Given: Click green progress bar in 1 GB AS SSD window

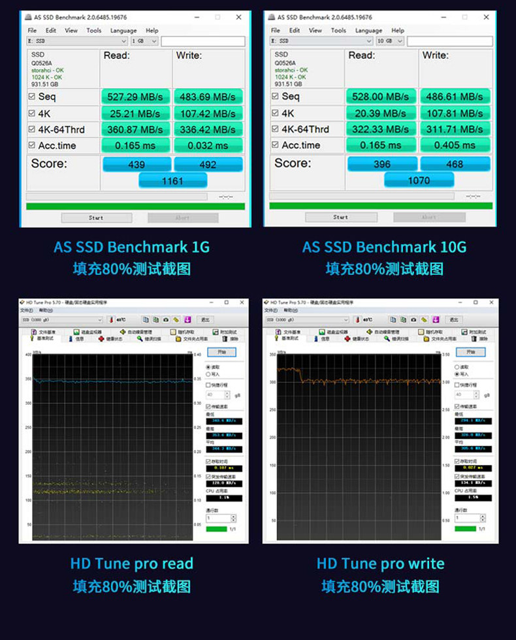Looking at the screenshot, I should 136,206.
